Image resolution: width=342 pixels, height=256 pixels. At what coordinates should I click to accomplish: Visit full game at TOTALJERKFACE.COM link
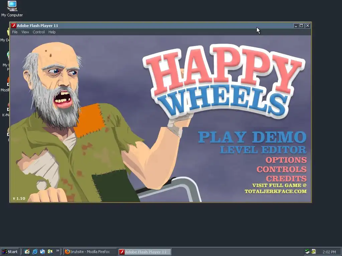pyautogui.click(x=276, y=188)
